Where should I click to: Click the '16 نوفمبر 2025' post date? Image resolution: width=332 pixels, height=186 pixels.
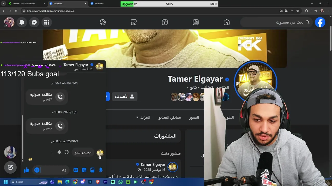pyautogui.click(x=154, y=170)
